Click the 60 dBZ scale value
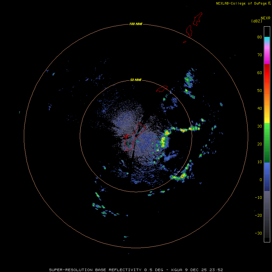The image size is (272, 272). click(x=260, y=73)
